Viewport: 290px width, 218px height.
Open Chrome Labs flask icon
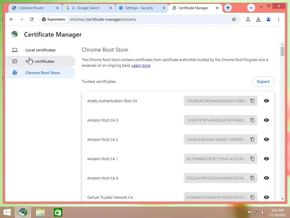tap(248, 19)
